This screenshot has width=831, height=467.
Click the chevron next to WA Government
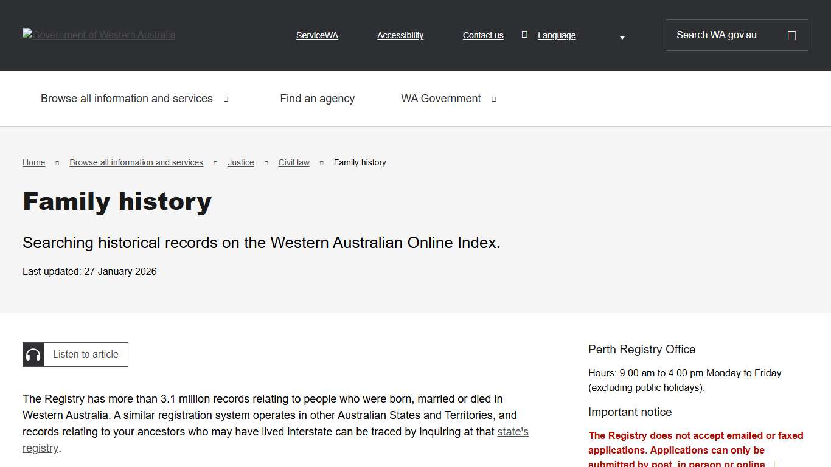(493, 99)
